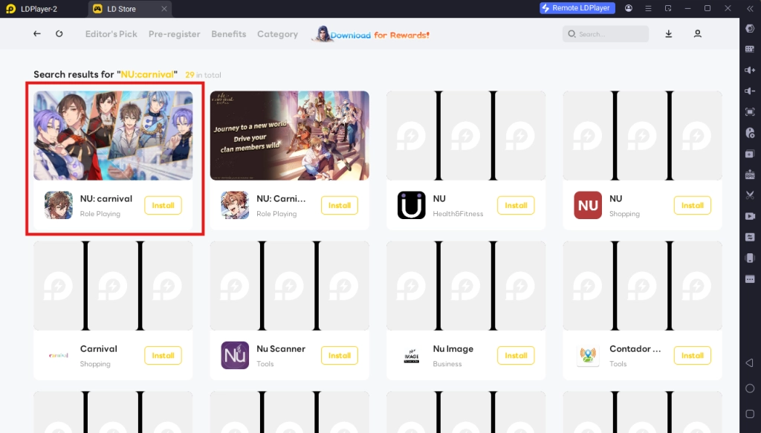The image size is (761, 433).
Task: Click the 'Carnival' app title
Action: [99, 349]
